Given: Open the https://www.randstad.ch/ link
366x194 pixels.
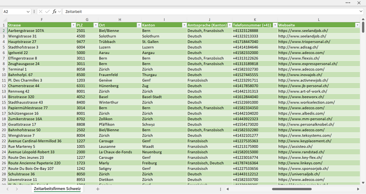Looking at the screenshot, I should click(x=301, y=152).
